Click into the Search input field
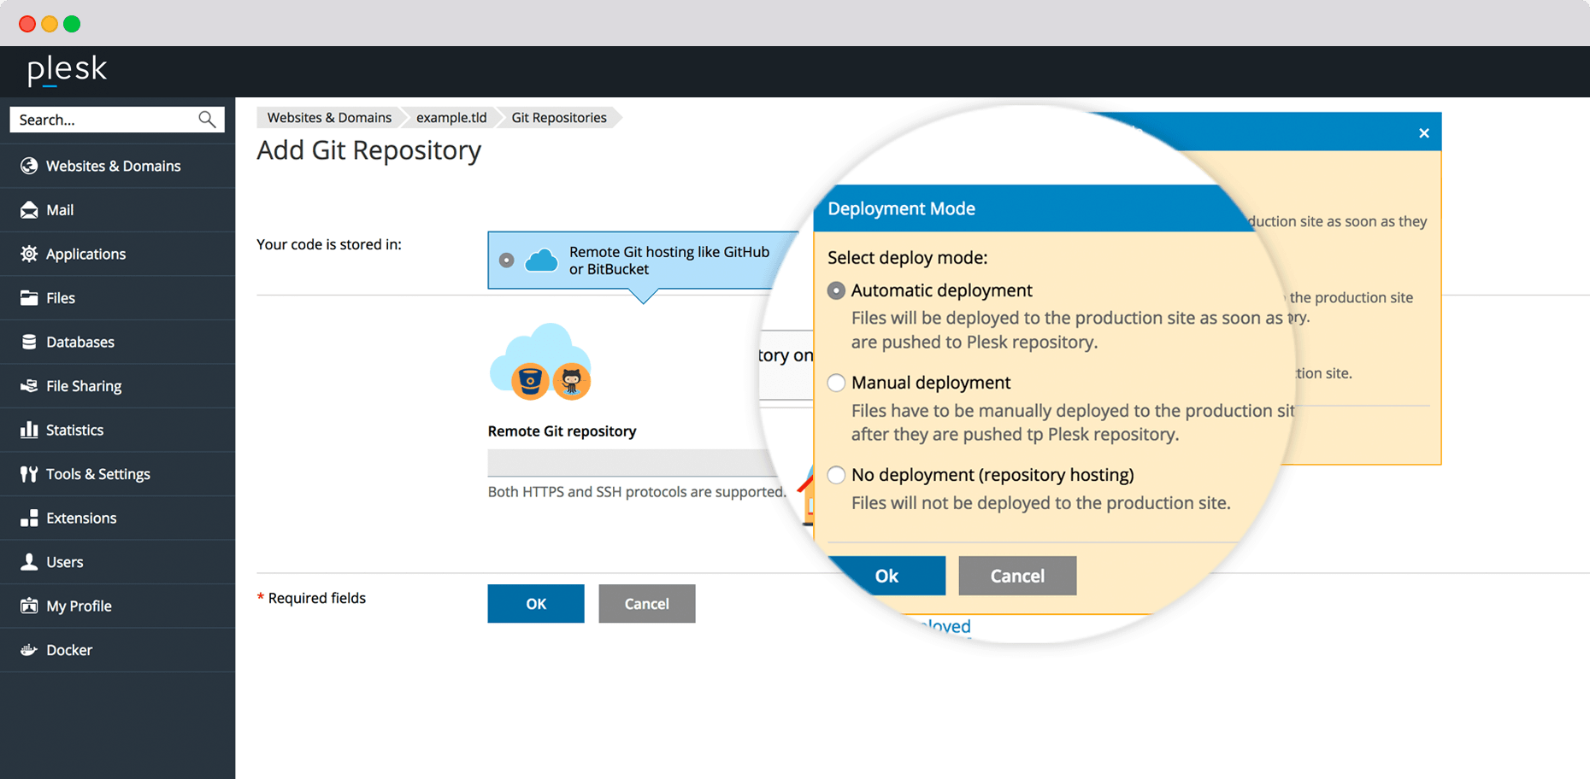 pyautogui.click(x=104, y=120)
